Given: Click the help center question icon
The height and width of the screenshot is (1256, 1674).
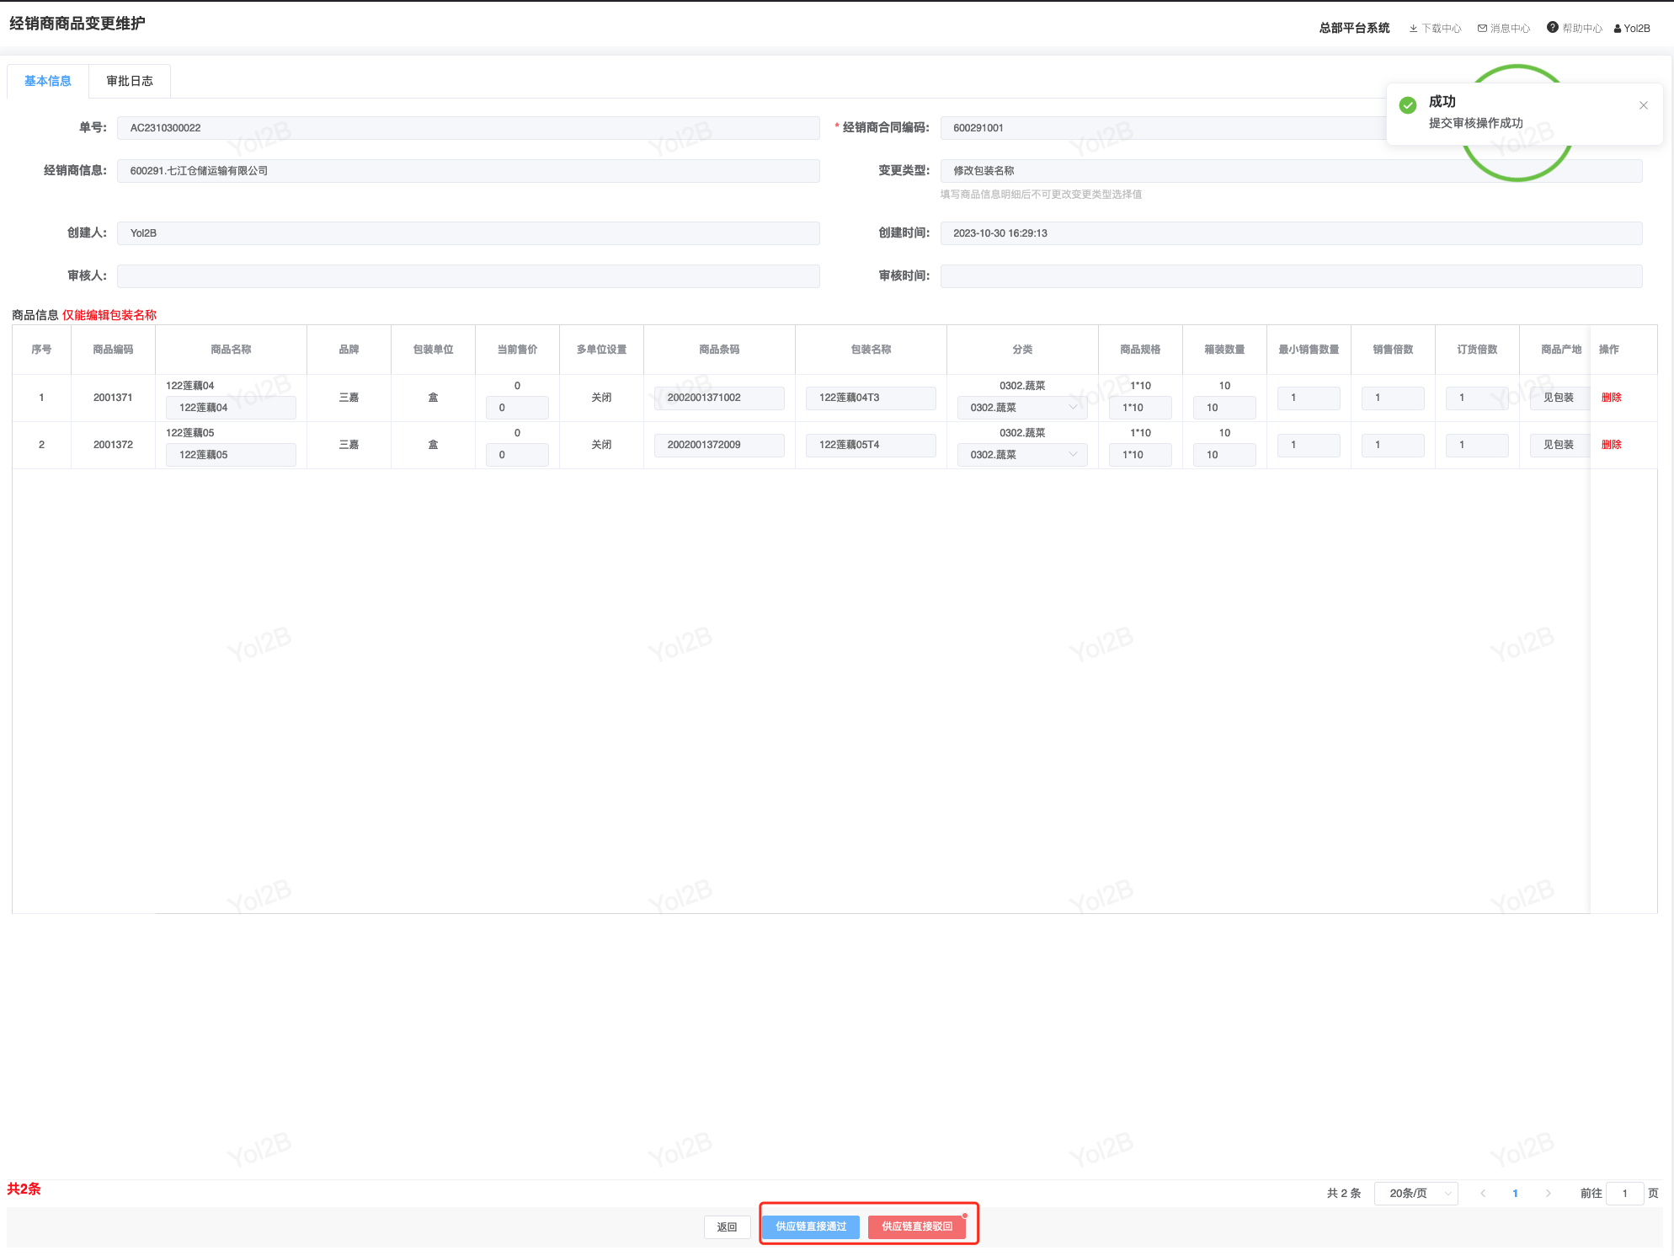Looking at the screenshot, I should coord(1552,28).
